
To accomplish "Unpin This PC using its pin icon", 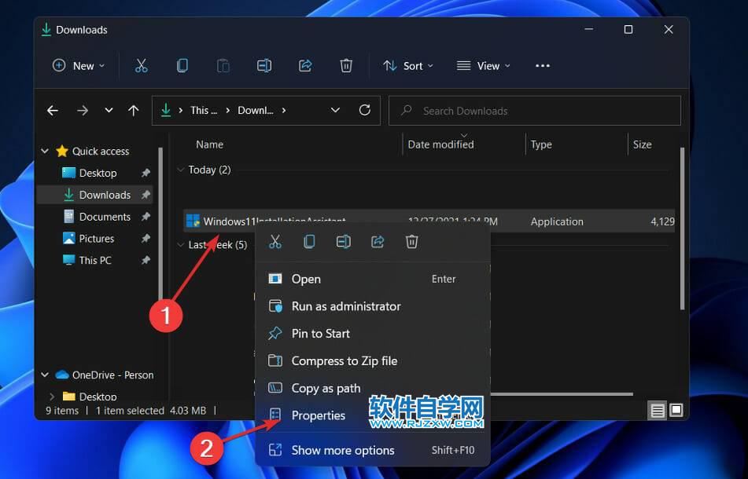I will coord(146,260).
